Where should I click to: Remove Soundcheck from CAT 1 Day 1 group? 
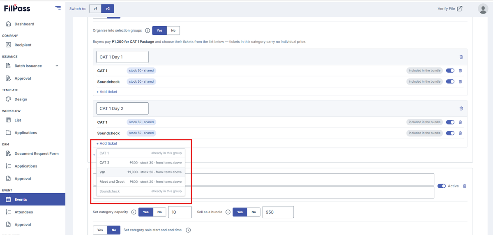click(x=460, y=81)
